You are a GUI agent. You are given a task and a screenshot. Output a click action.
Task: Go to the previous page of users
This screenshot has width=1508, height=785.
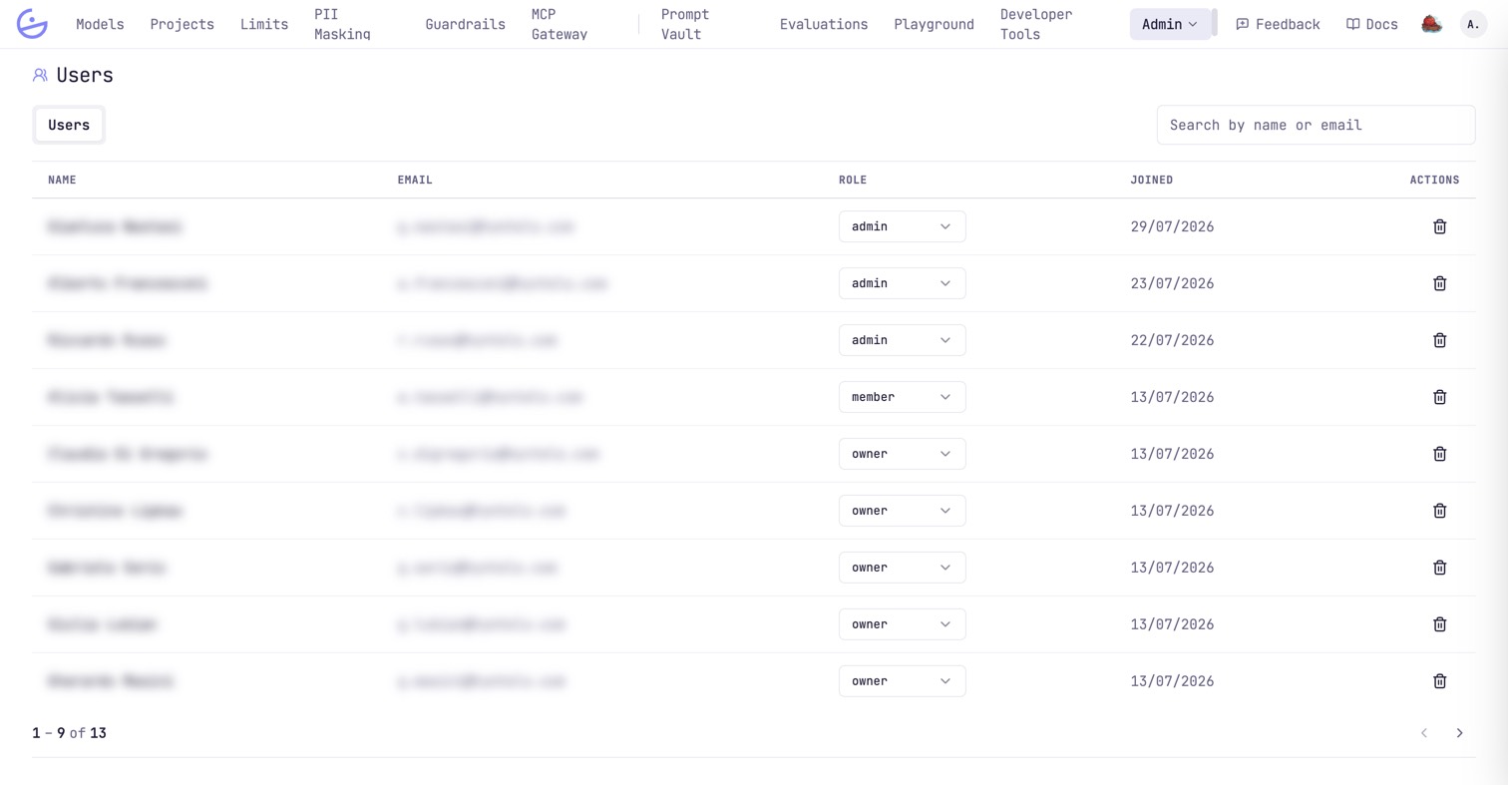click(x=1424, y=733)
